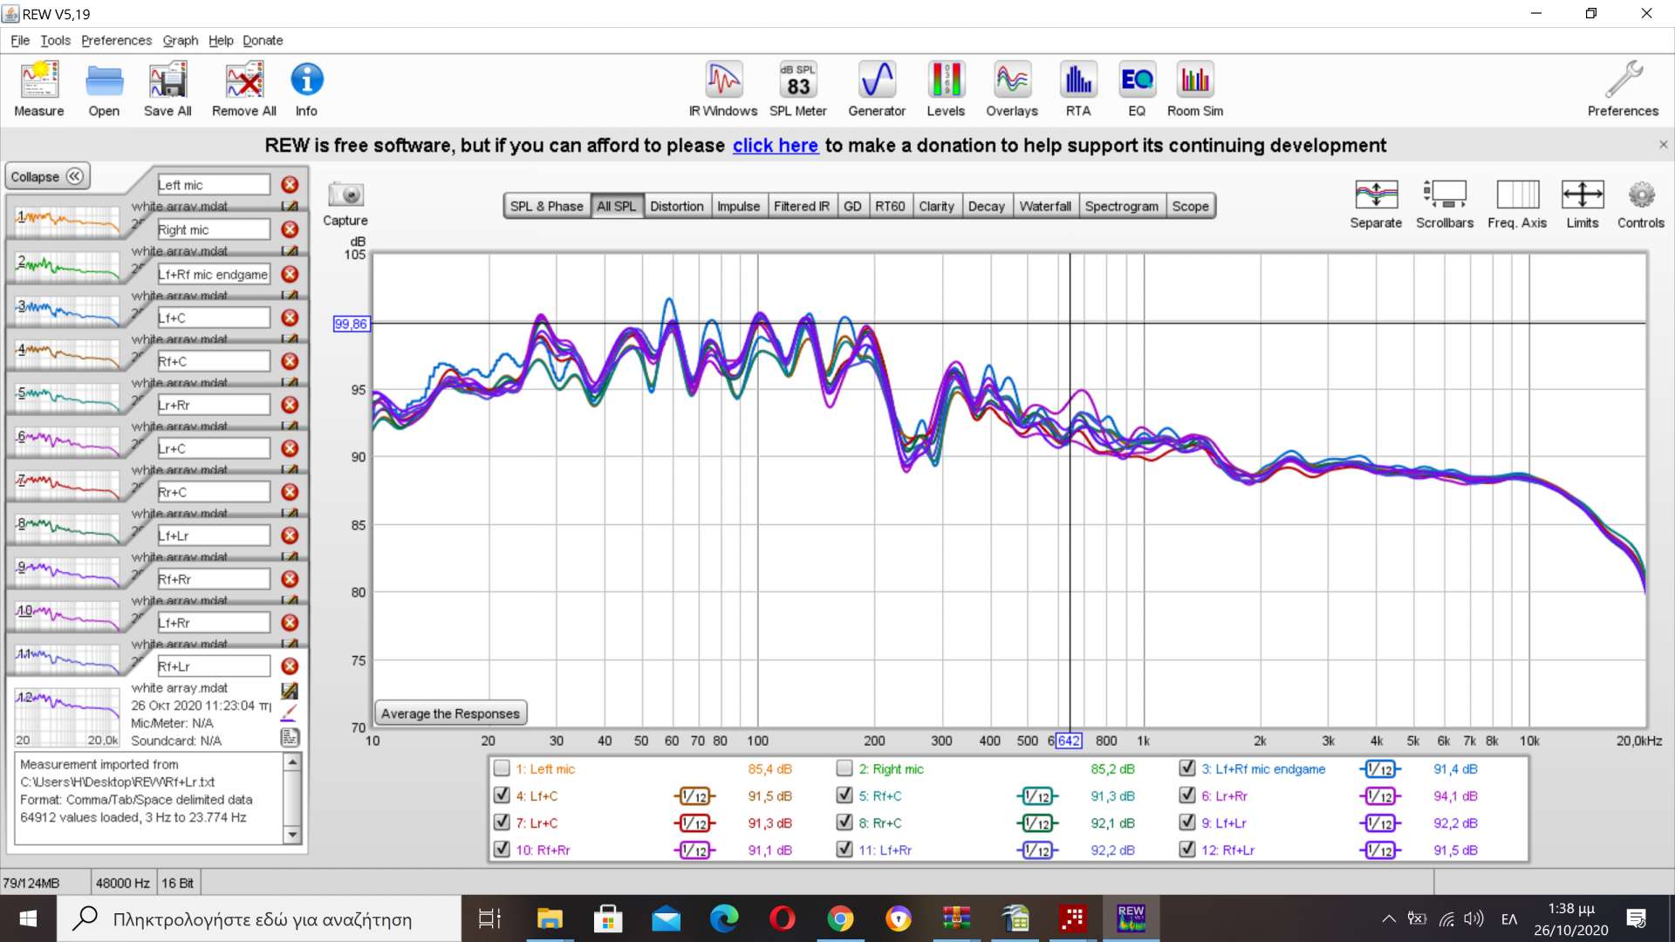Click the Average the Responses button
The image size is (1675, 942).
[x=450, y=713]
